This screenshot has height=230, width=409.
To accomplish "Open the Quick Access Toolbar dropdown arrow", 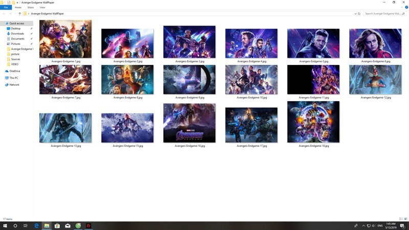I will [17, 3].
